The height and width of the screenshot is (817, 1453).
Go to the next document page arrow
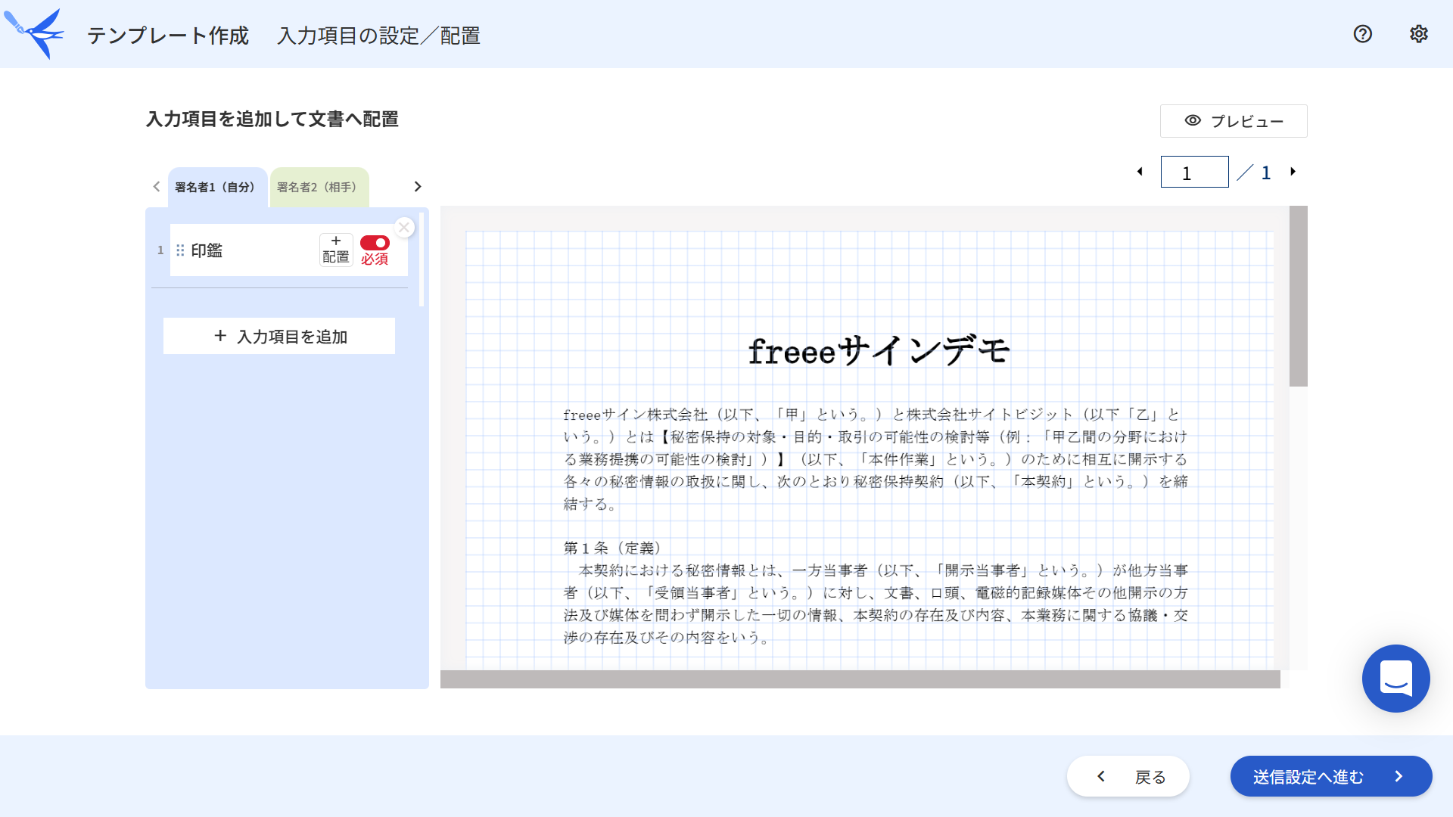pyautogui.click(x=1293, y=172)
